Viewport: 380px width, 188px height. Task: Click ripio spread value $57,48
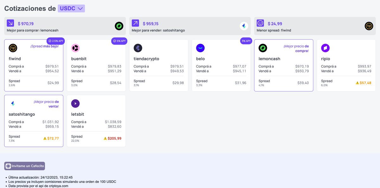point(365,83)
